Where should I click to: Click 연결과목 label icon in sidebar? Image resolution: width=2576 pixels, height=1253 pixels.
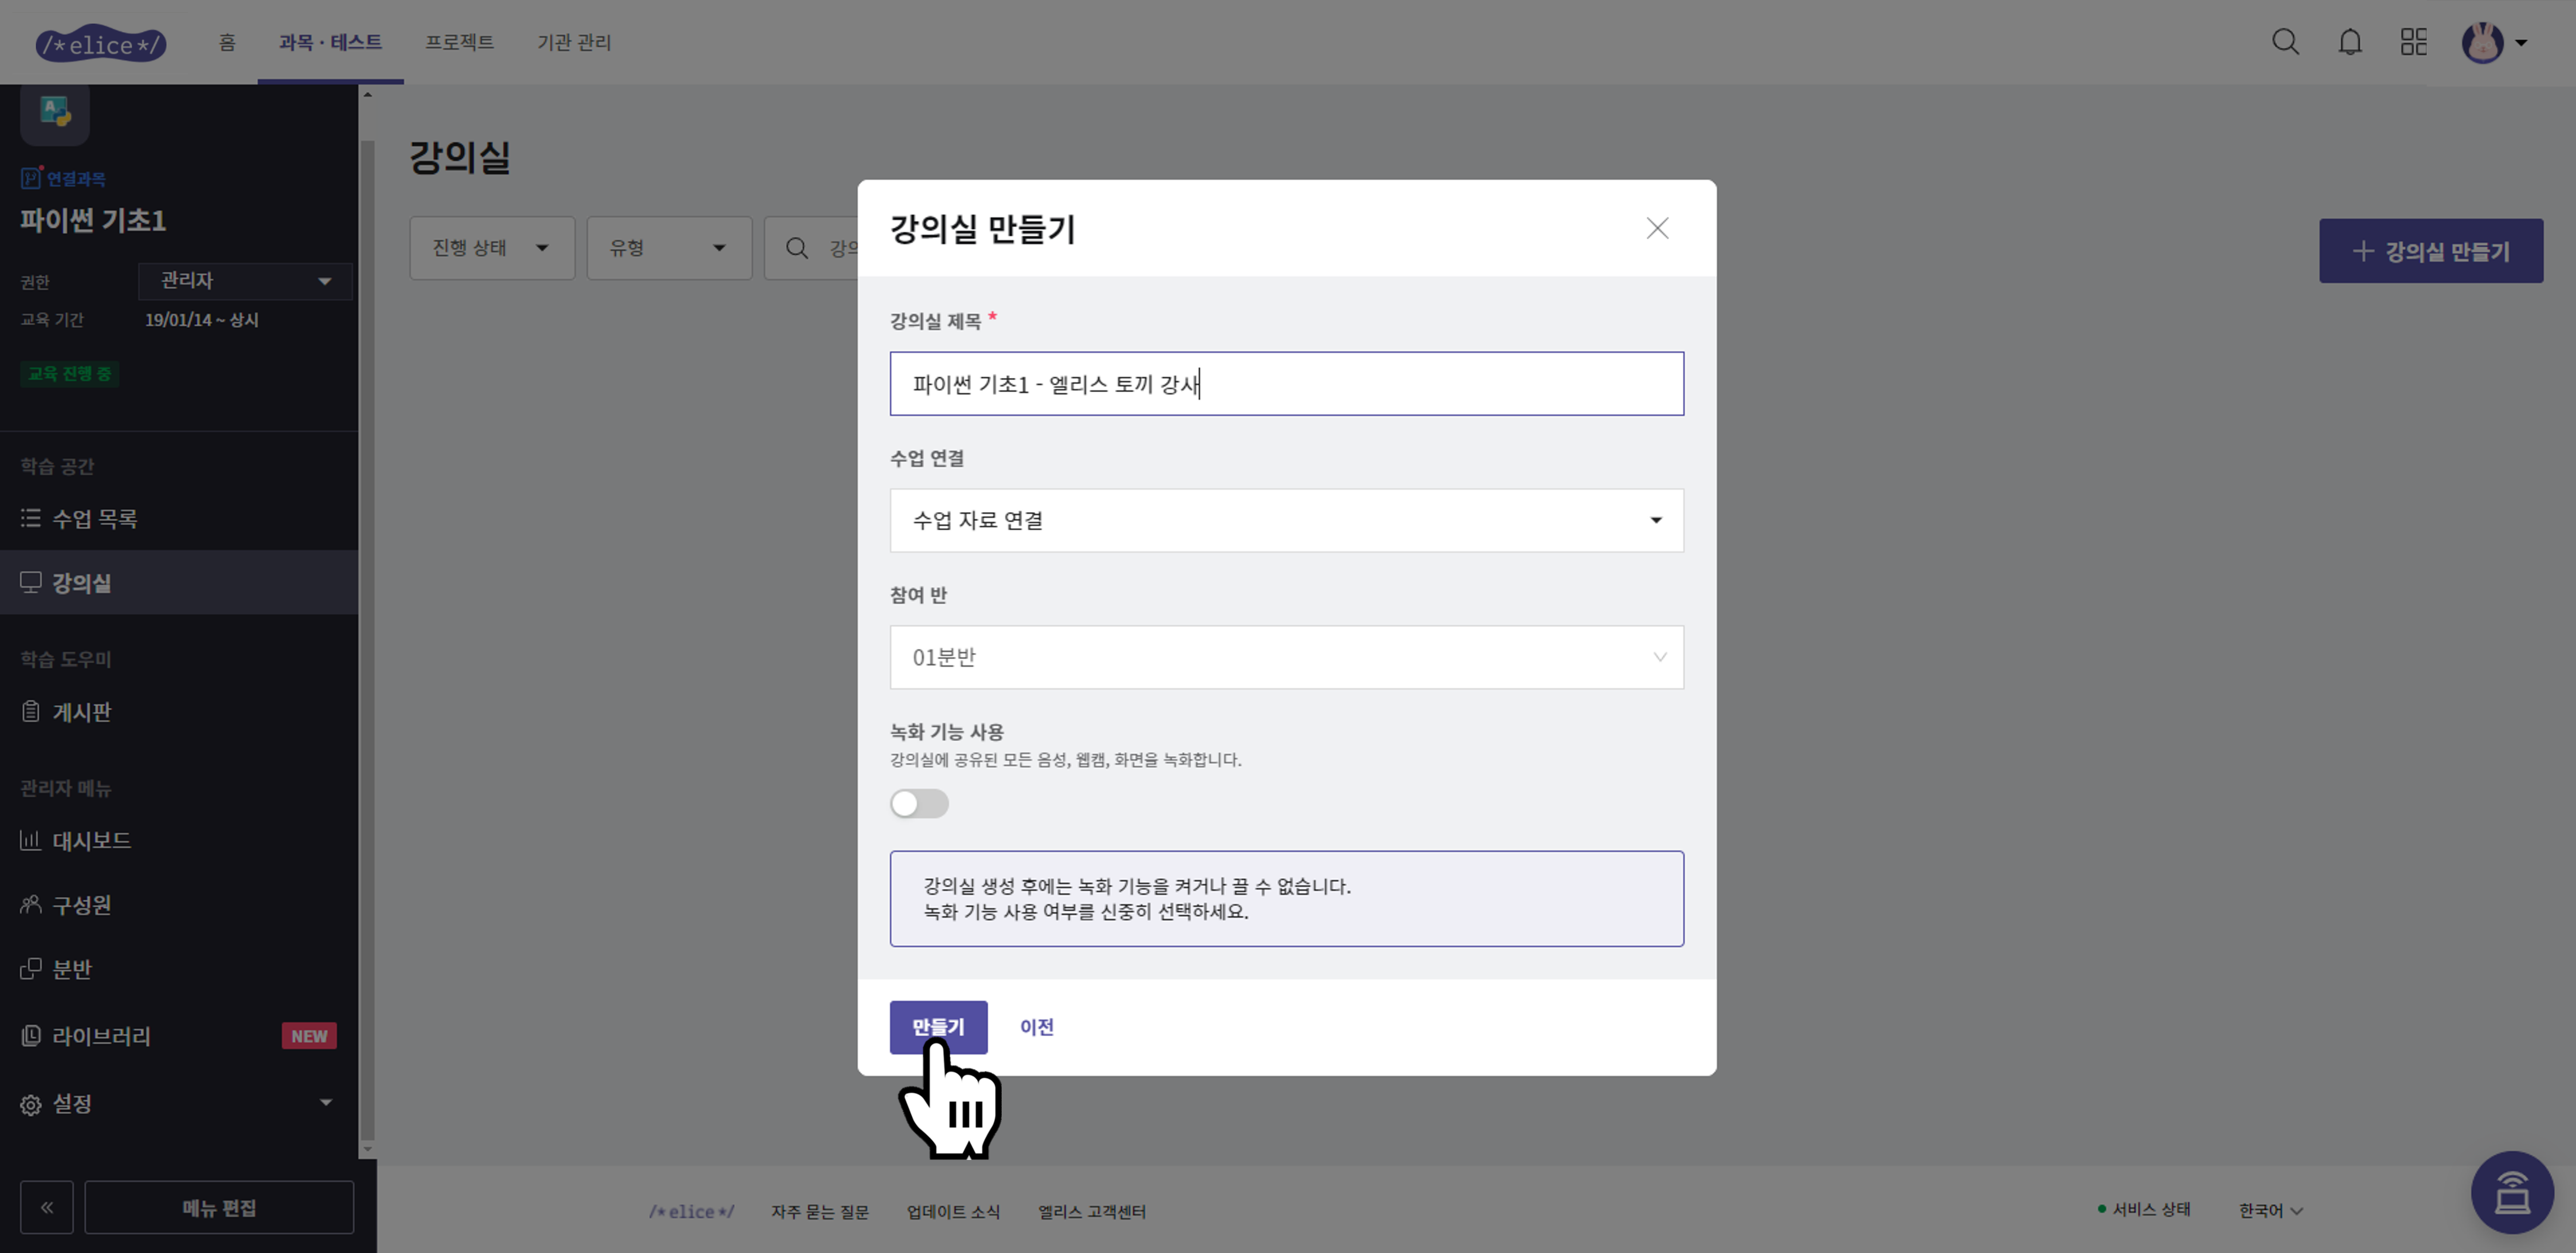point(30,178)
